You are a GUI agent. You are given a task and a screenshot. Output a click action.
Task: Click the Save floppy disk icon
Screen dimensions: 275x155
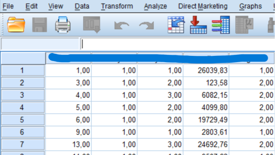(39, 24)
